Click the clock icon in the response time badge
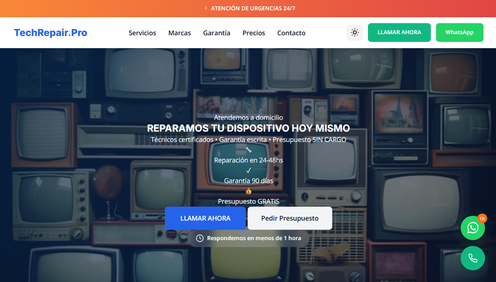This screenshot has height=282, width=496. coord(199,238)
